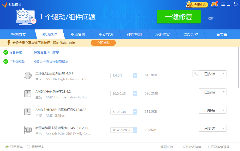
Task: Click the Realtek PCIe GbE Family device text
Action: tap(68, 134)
